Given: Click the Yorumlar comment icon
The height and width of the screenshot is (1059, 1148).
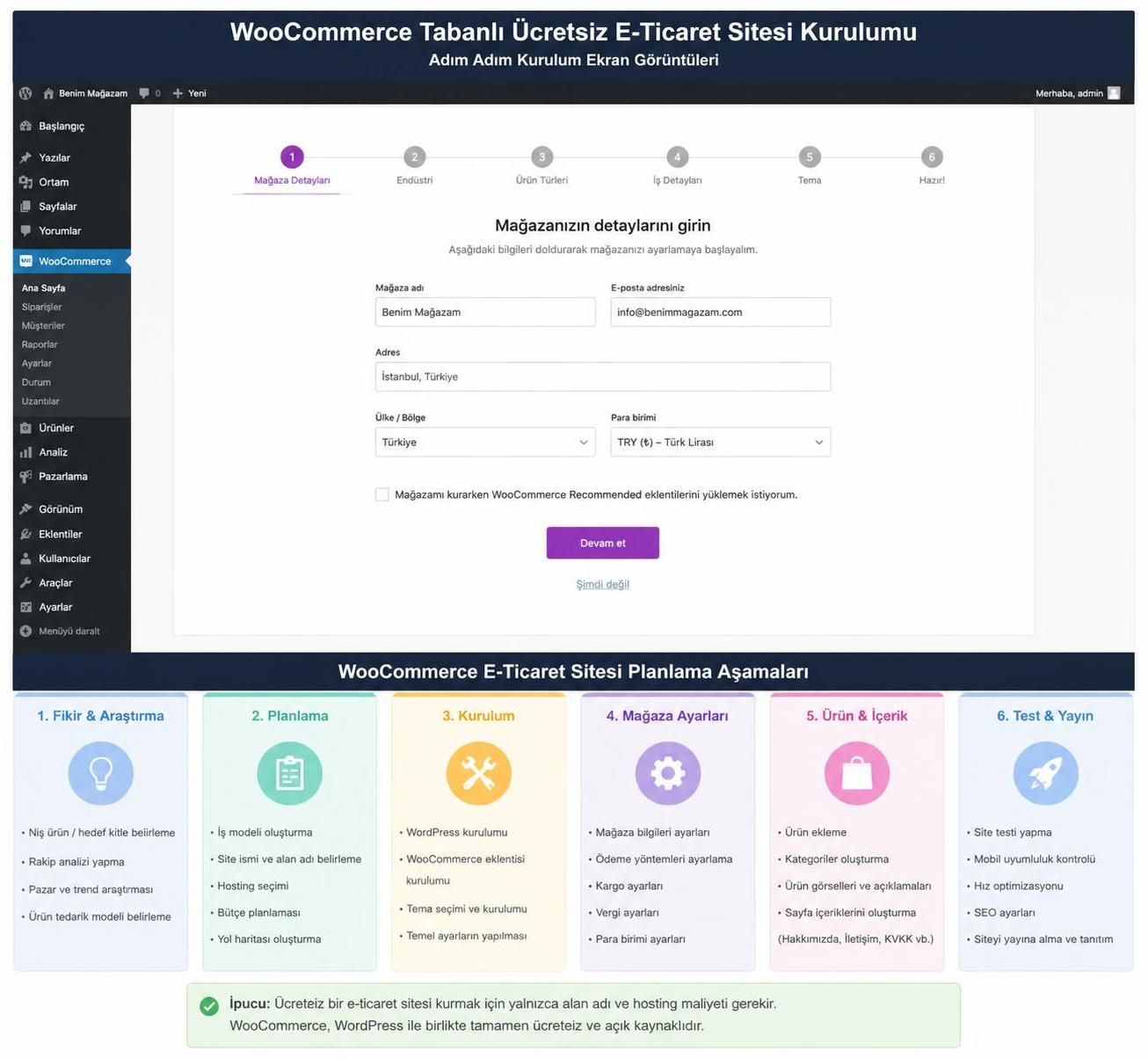Looking at the screenshot, I should (25, 230).
